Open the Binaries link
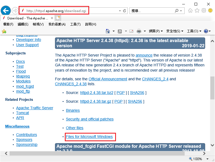The width and height of the screenshot is (215, 162). coord(73,111)
